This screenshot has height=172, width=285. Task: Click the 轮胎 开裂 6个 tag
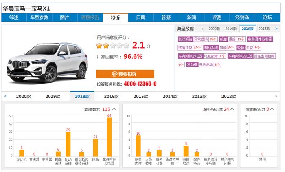tap(249, 48)
